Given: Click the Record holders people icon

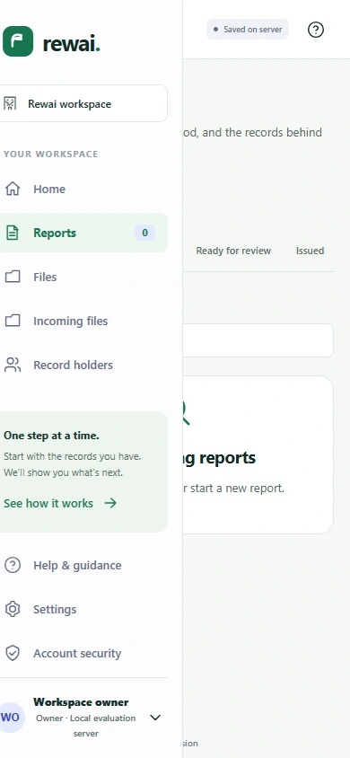Looking at the screenshot, I should [x=12, y=365].
